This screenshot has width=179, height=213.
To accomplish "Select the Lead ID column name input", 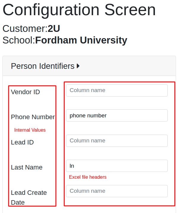I will pos(117,141).
